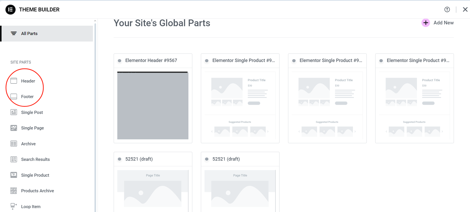The height and width of the screenshot is (212, 470).
Task: Click the Elementor Header #9567 title
Action: [x=151, y=60]
